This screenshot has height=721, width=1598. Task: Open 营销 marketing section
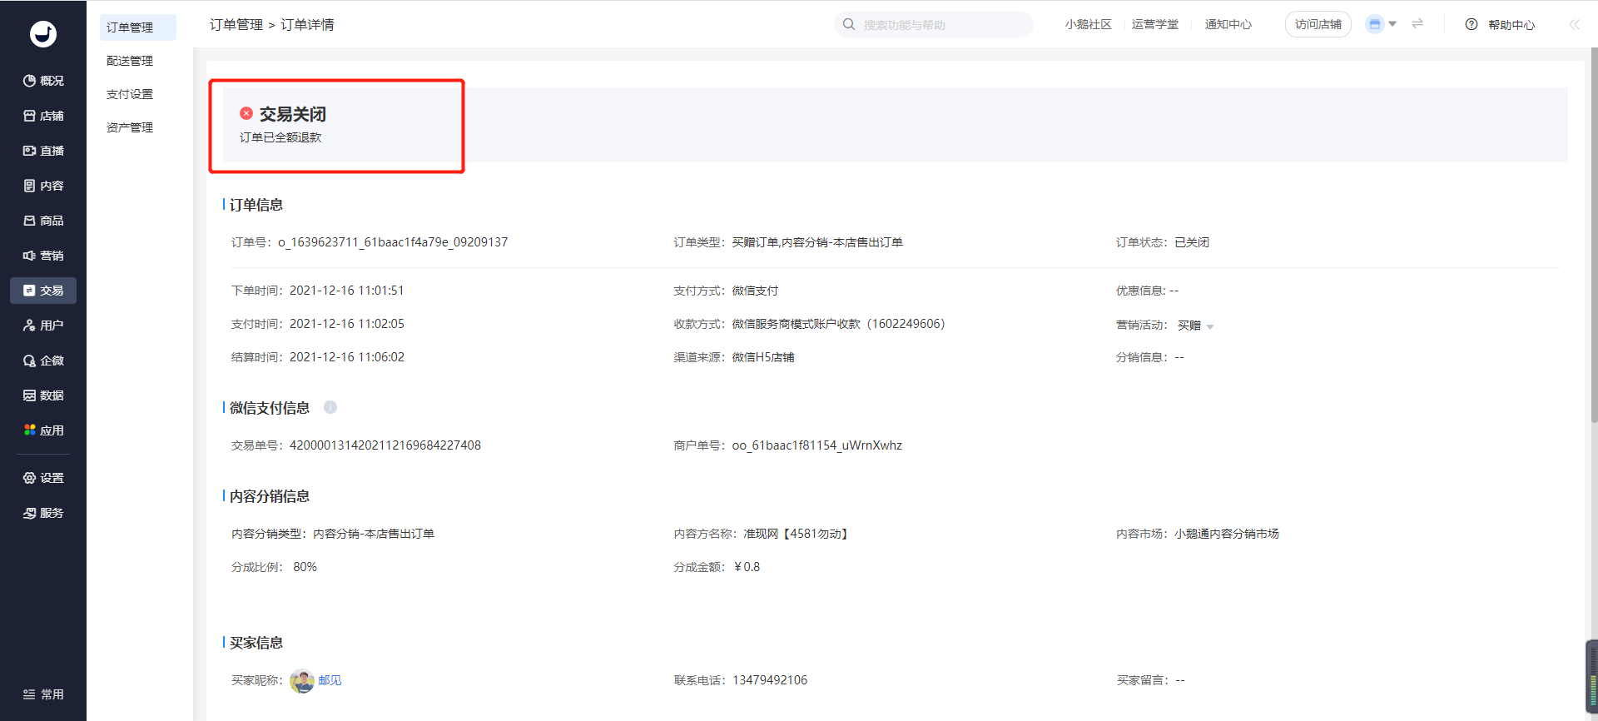(x=43, y=256)
